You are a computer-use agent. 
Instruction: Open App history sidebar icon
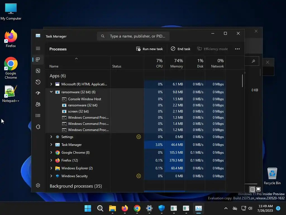(x=38, y=82)
